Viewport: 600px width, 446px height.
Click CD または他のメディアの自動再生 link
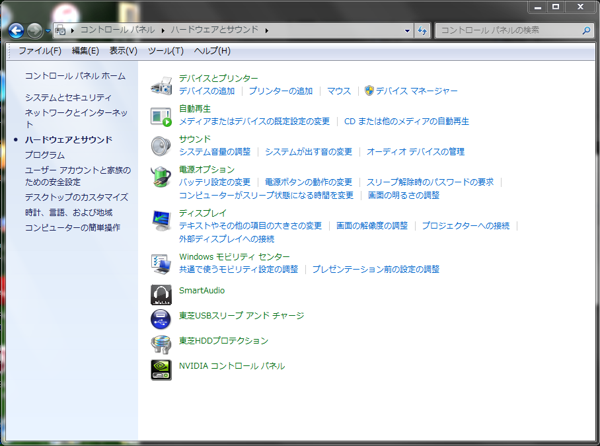click(406, 122)
